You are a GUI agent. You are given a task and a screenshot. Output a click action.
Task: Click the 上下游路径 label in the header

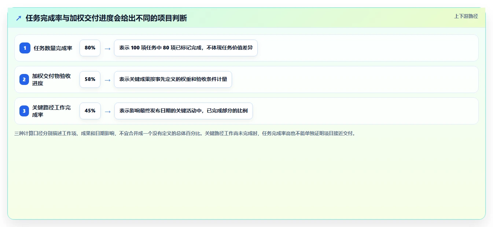tap(466, 16)
